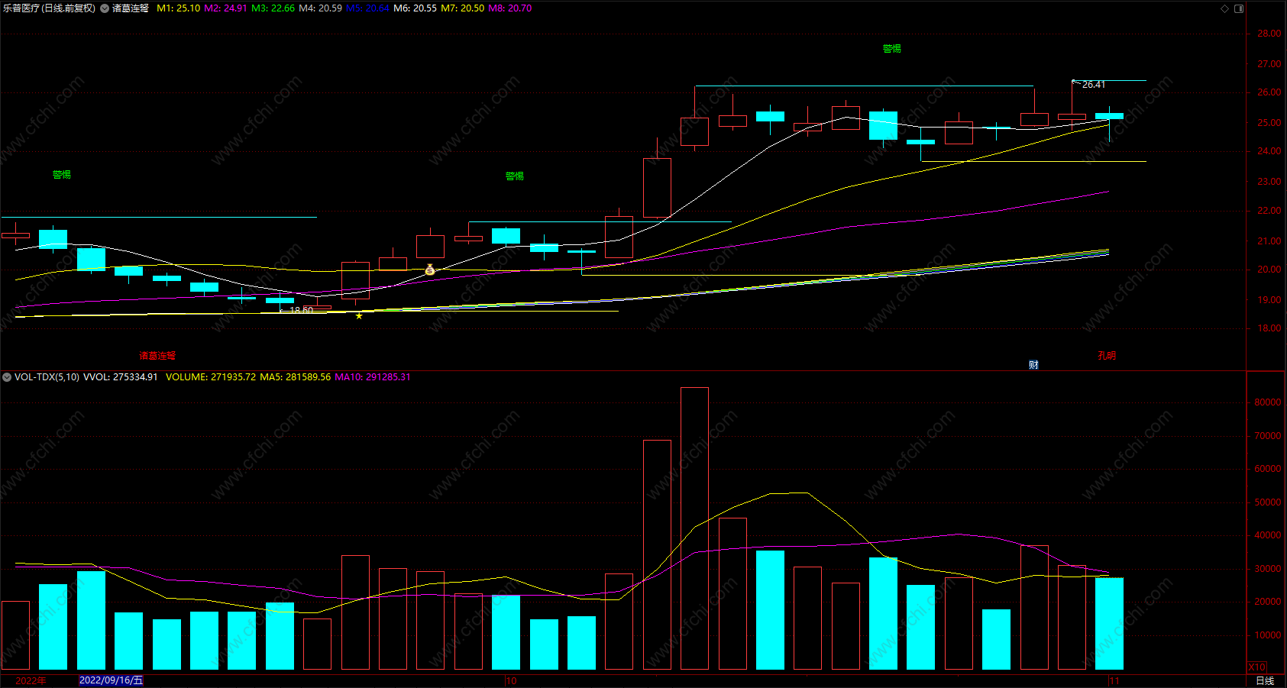Click the tallest volume bar

694,528
